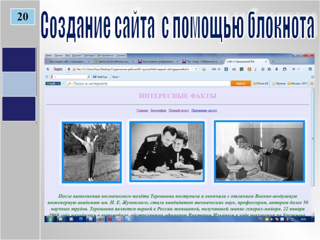Open a new browser tab with plus
Screen dimensions: 320x240
(273, 62)
